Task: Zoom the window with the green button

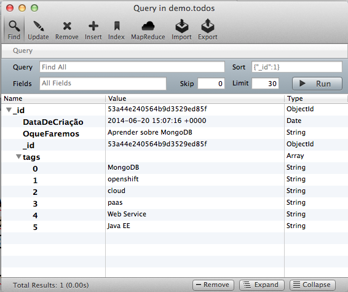Action: pos(34,8)
